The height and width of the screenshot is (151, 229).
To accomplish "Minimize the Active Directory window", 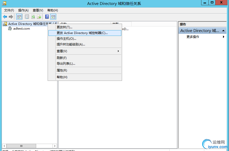I will (205, 3).
